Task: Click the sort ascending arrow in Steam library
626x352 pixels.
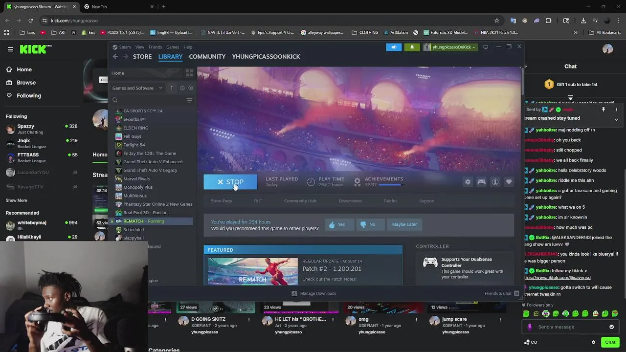Action: 172,88
